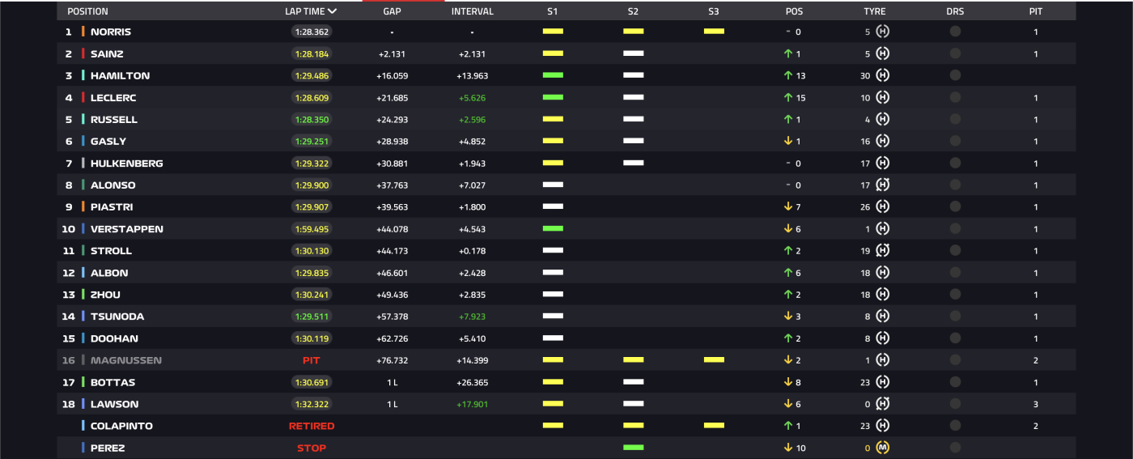The height and width of the screenshot is (459, 1133).
Task: Click driver name MAGNUSSEN
Action: click(126, 359)
